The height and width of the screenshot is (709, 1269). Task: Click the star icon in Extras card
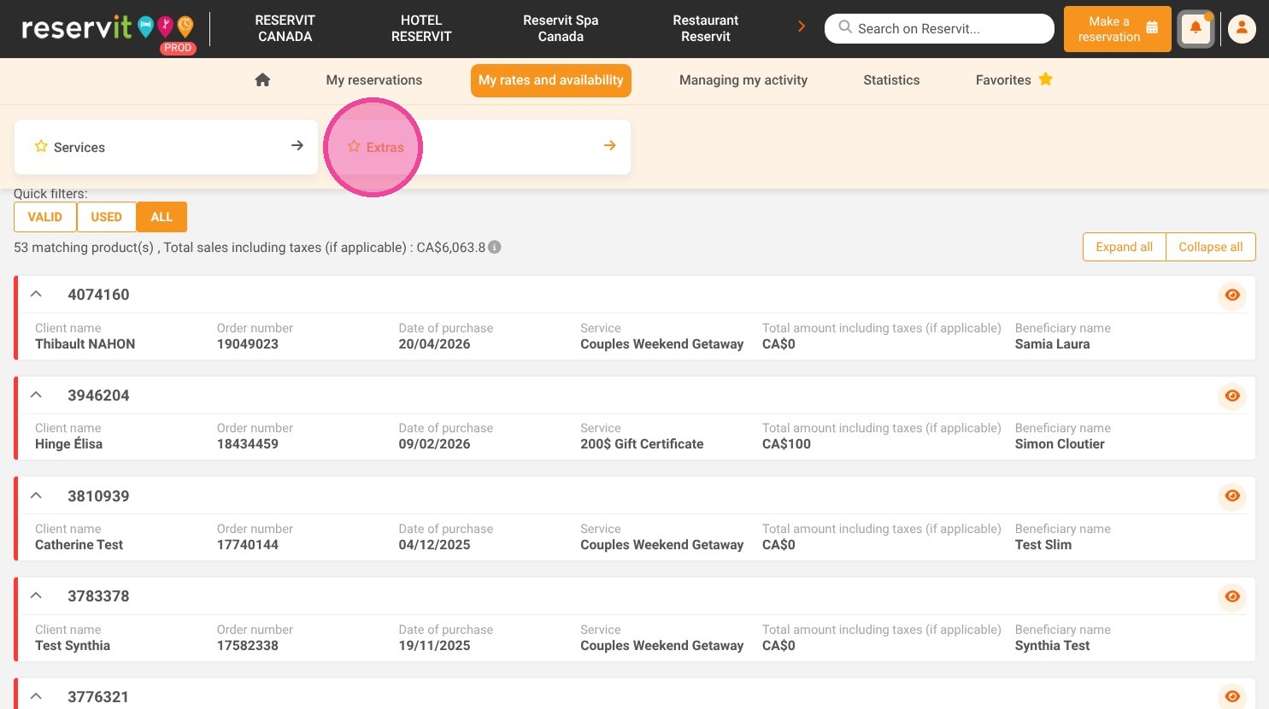coord(354,146)
